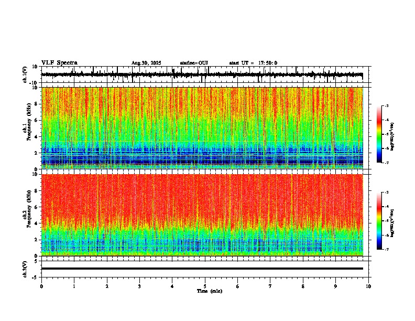
Task: Click the ch.1 "Frequency (kHz)" axis label
Action: point(29,122)
